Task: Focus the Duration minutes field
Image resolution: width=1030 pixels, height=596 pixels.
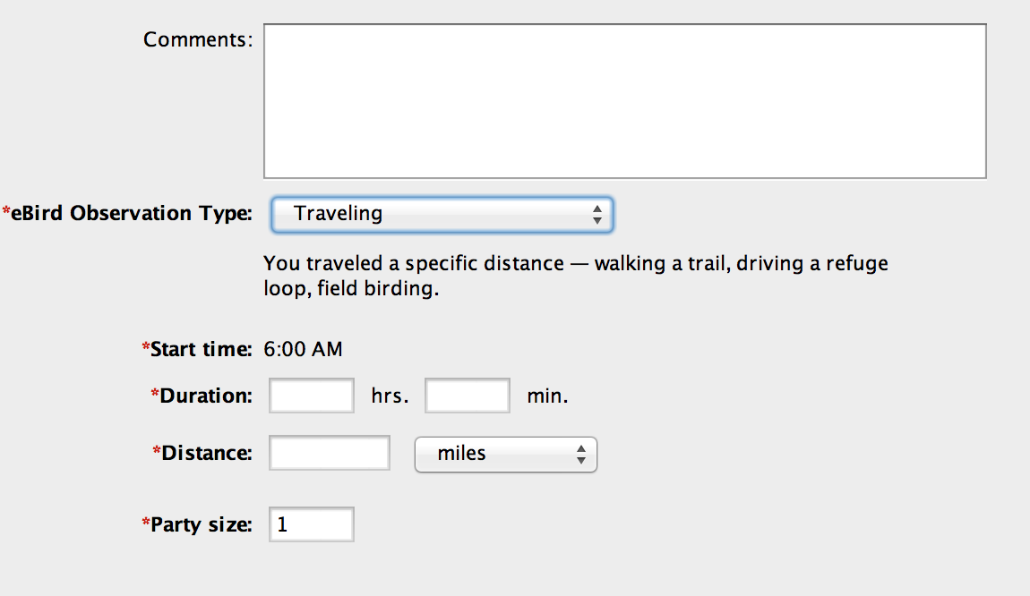Action: pyautogui.click(x=468, y=396)
